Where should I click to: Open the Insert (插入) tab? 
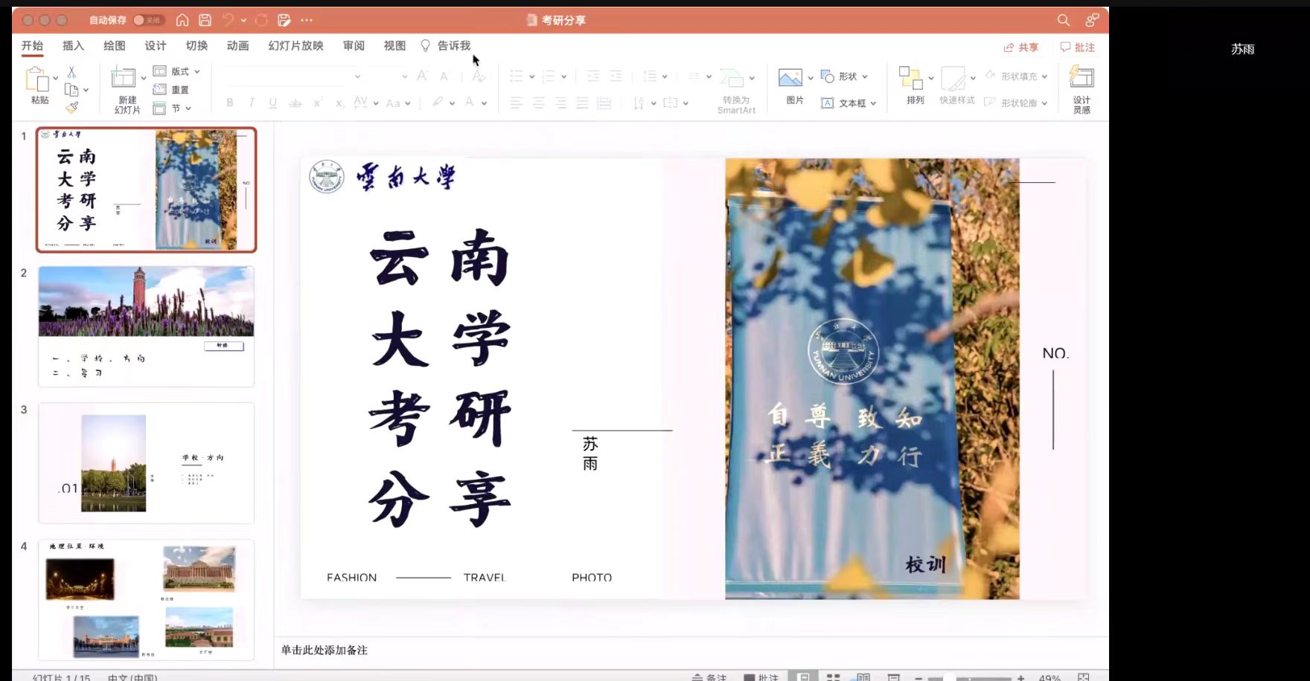[73, 45]
